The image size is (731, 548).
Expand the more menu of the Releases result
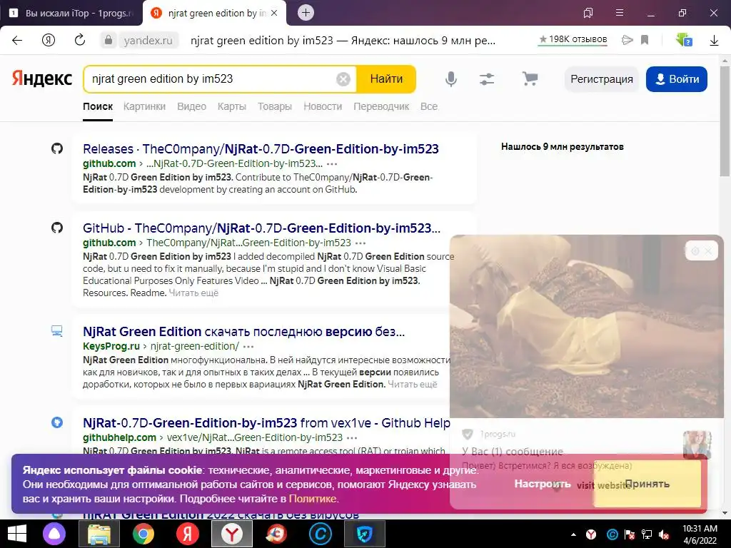332,164
